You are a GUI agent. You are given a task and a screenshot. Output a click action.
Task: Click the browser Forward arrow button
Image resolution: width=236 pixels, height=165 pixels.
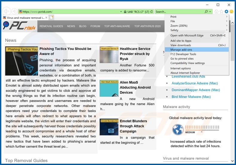pyautogui.click(x=14, y=11)
